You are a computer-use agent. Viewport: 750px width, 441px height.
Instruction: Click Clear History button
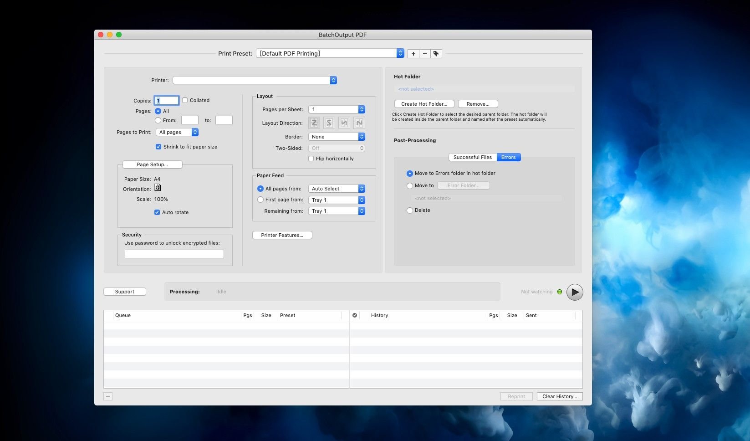(560, 396)
